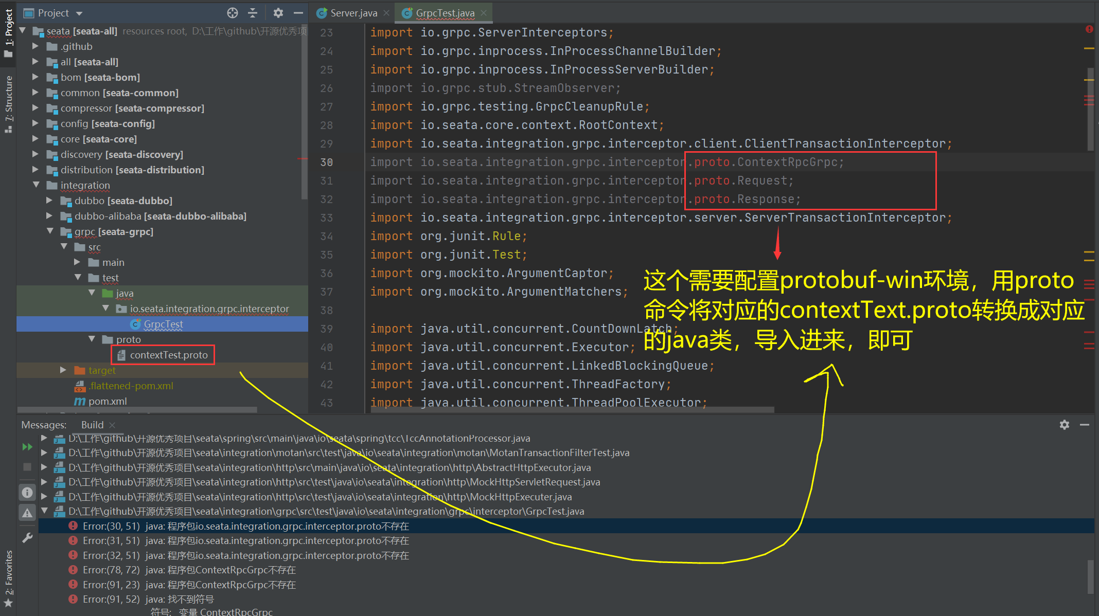Switch to the Server.java tab
Image resolution: width=1099 pixels, height=616 pixels.
coord(353,13)
